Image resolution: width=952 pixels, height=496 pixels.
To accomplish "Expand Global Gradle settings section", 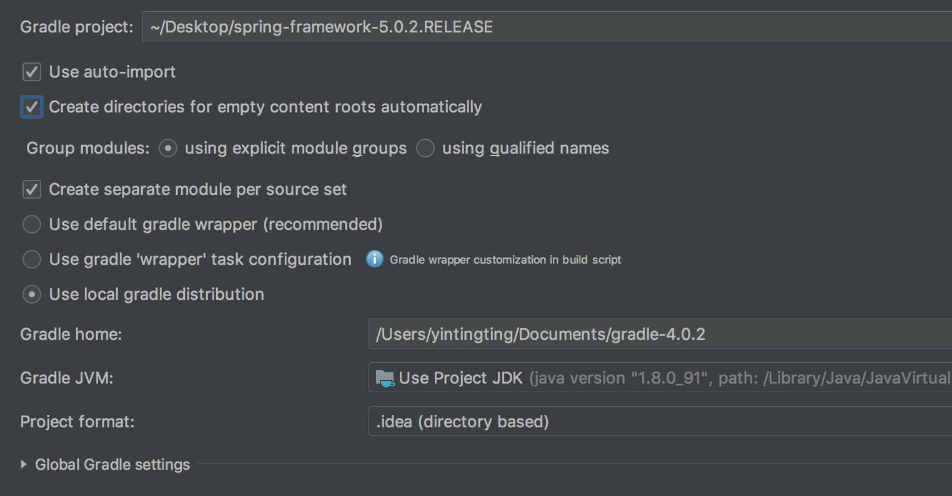I will (x=24, y=464).
